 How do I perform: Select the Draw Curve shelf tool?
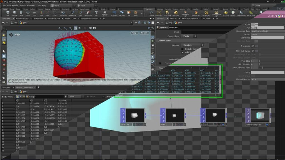point(72,13)
